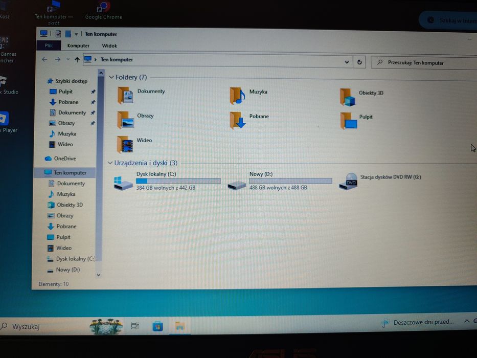The image size is (477, 358).
Task: Open the recent locations dropdown arrow
Action: pos(68,59)
